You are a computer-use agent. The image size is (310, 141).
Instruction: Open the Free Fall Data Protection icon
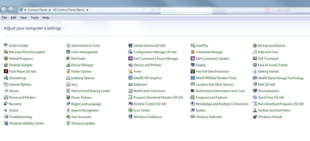pyautogui.click(x=193, y=71)
